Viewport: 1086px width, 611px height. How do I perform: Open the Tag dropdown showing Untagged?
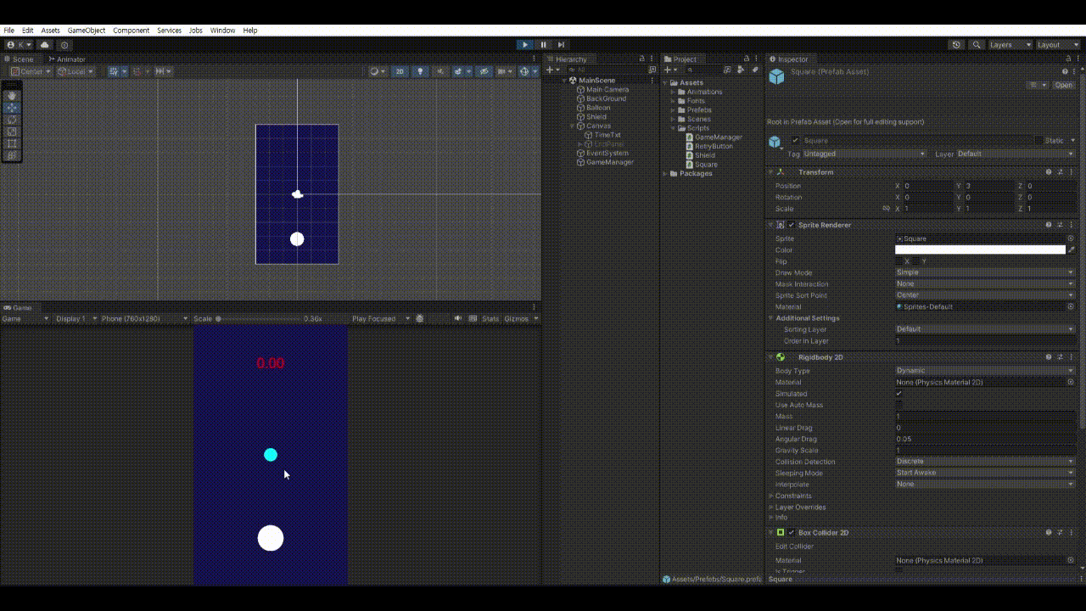864,154
